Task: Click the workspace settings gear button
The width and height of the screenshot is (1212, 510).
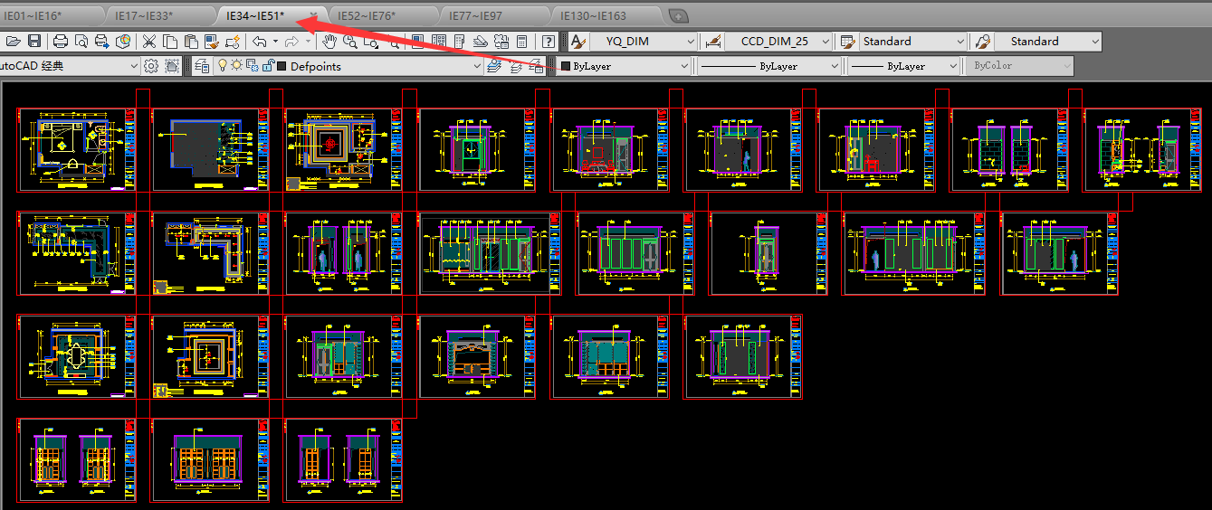Action: point(151,66)
